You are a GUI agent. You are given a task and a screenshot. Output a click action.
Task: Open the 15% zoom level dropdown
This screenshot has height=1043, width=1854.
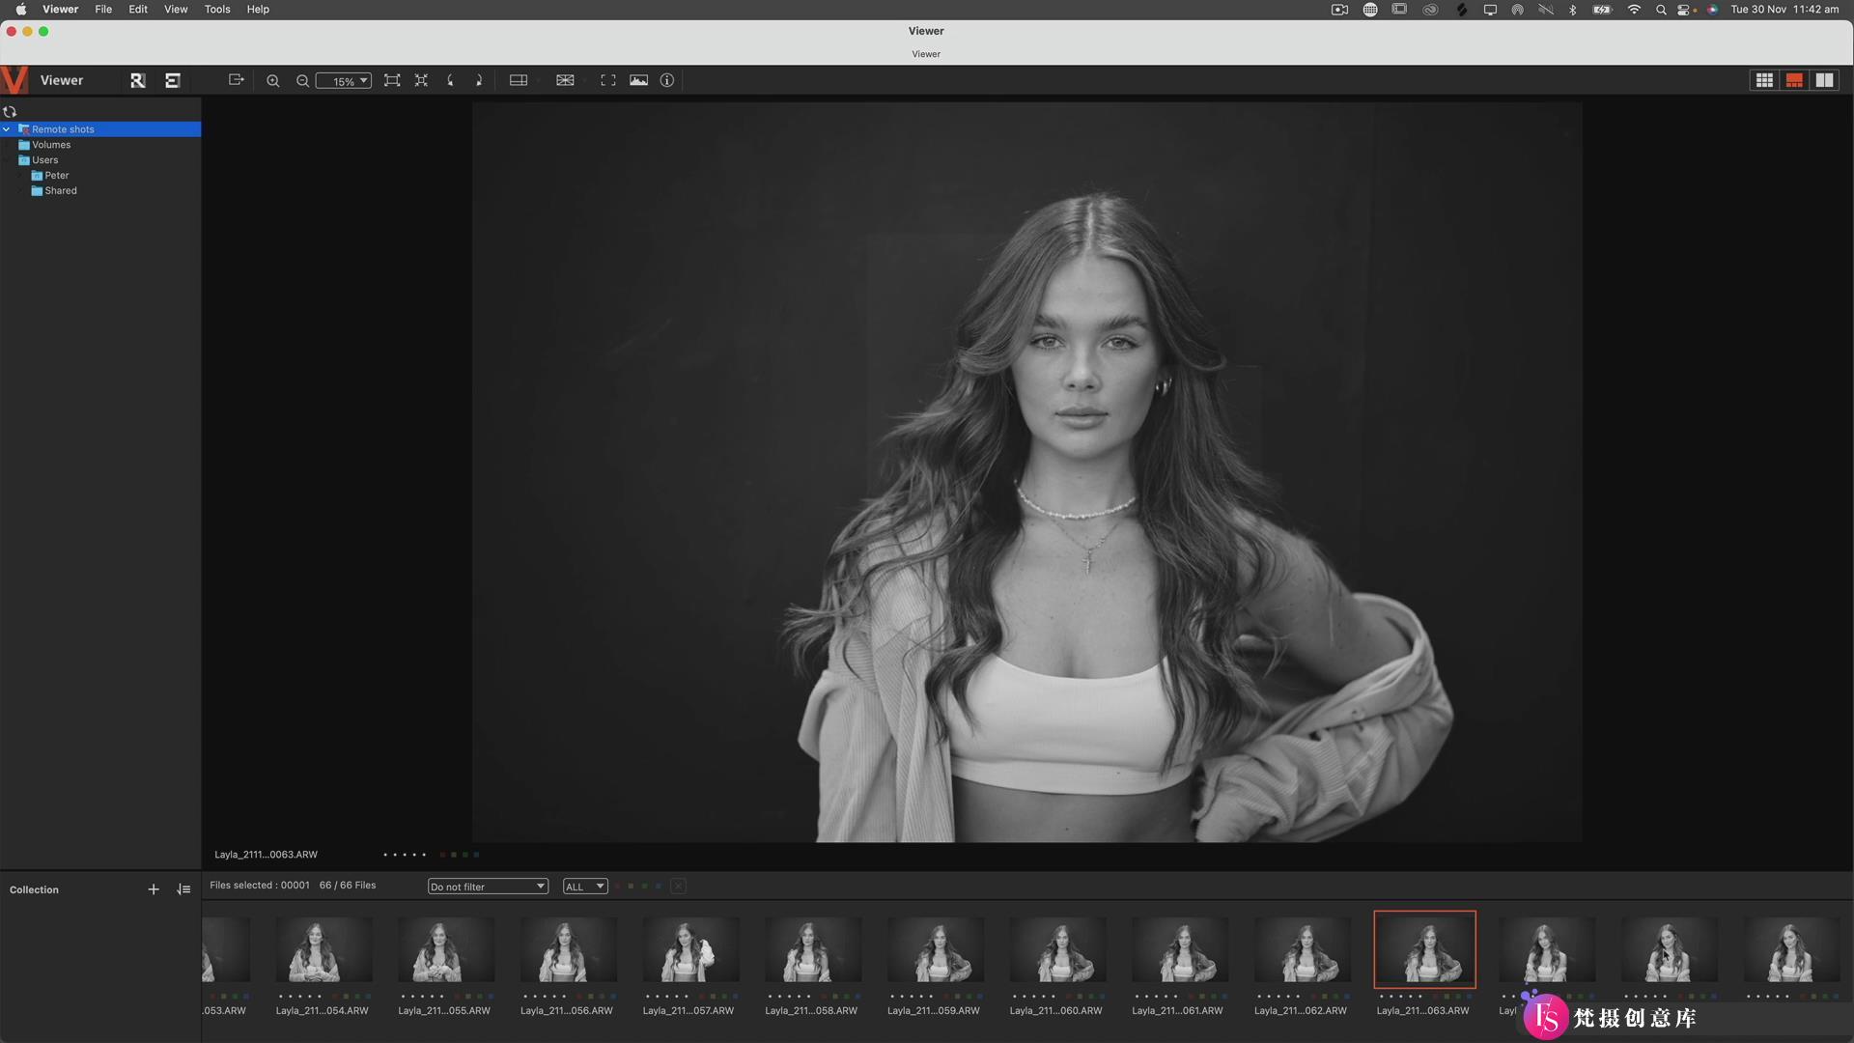coord(344,81)
